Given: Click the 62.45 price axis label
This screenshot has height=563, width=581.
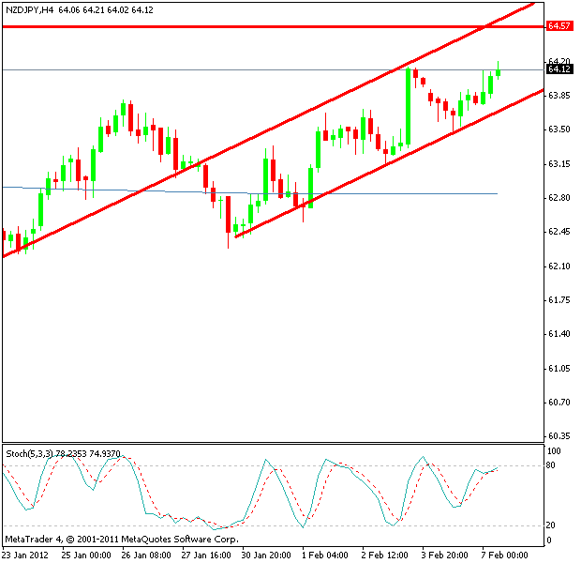Looking at the screenshot, I should (559, 232).
